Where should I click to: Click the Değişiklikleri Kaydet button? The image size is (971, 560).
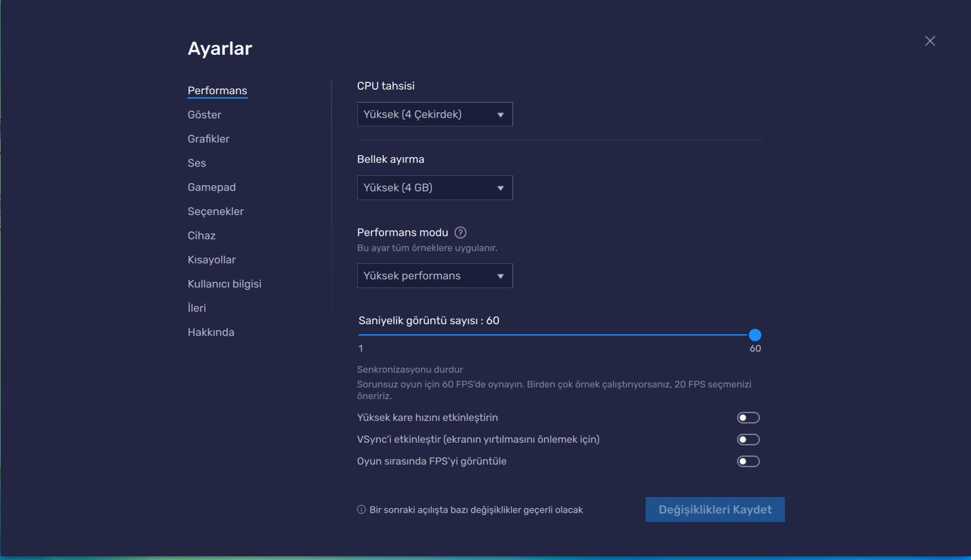[x=715, y=509]
